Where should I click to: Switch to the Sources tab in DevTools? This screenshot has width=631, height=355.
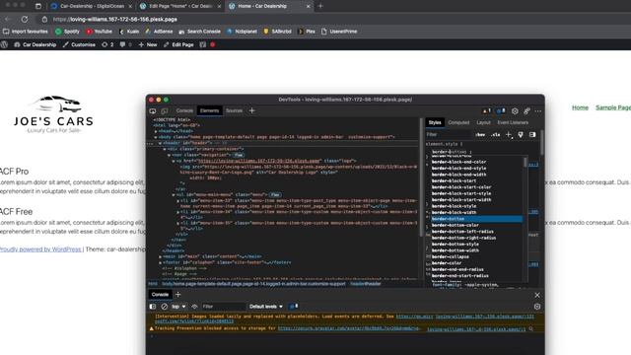click(x=234, y=110)
